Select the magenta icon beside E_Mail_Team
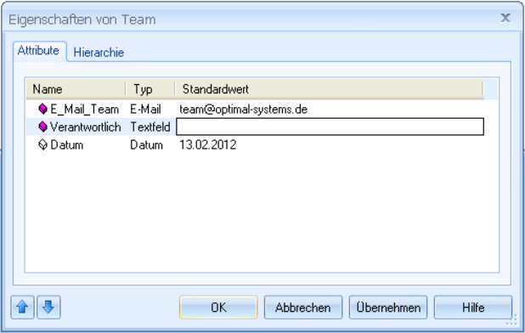Viewport: 525px width, 333px height. point(42,109)
